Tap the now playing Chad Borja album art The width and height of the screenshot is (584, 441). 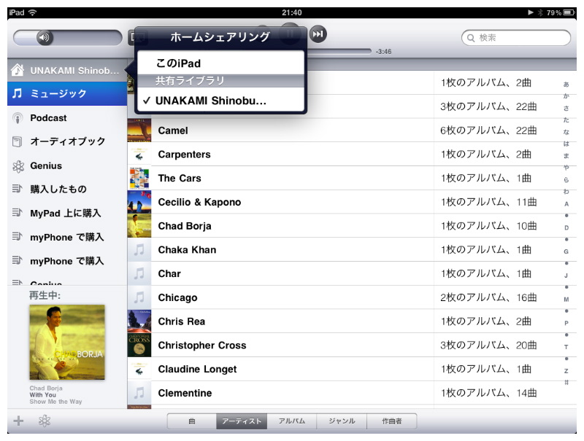tap(67, 342)
